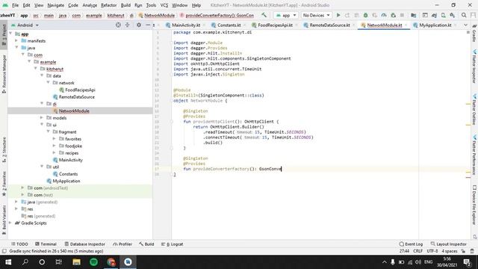Viewport: 478px width, 269px height.
Task: Click the Windows Start button
Action: [8, 262]
